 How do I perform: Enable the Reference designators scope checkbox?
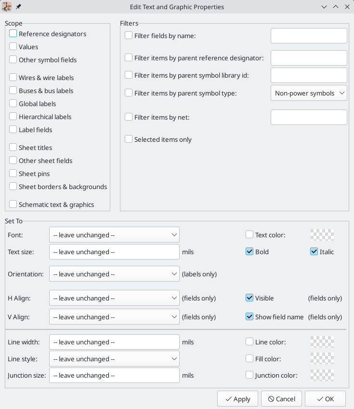point(13,34)
